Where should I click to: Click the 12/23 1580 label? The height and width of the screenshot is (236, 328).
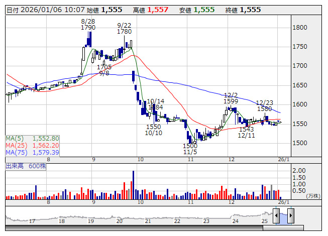pyautogui.click(x=265, y=106)
